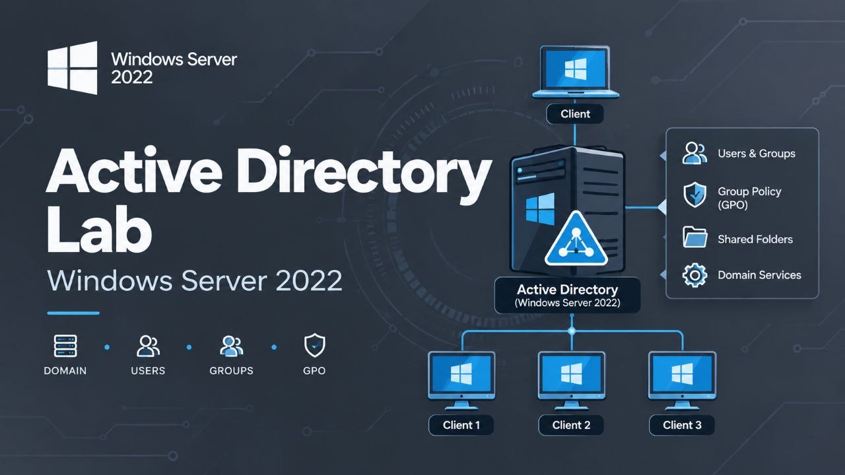Click the Client 3 label
845x475 pixels.
(682, 425)
